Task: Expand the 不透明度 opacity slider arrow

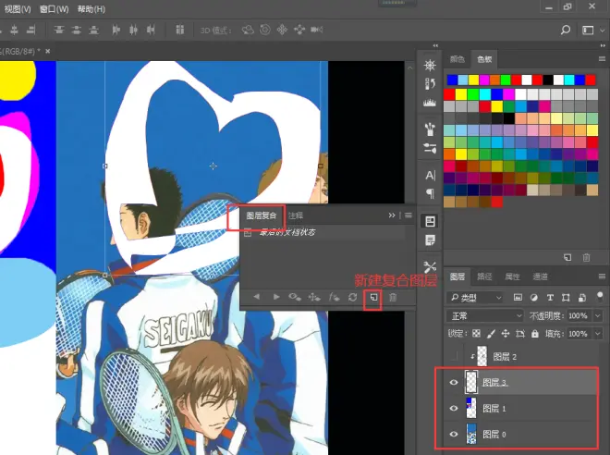Action: (598, 315)
